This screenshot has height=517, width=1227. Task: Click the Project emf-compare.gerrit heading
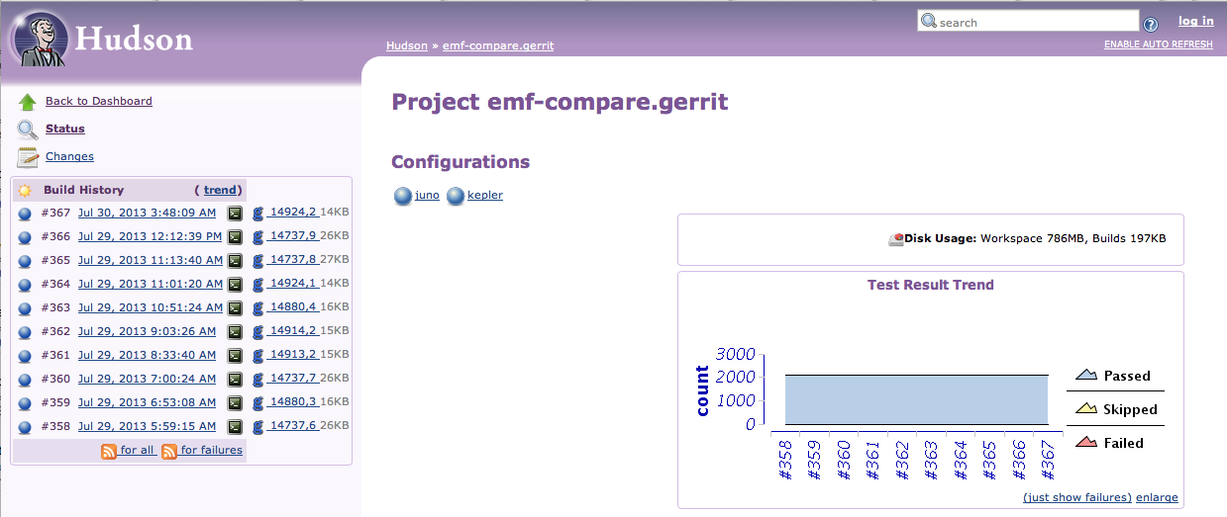(x=560, y=102)
